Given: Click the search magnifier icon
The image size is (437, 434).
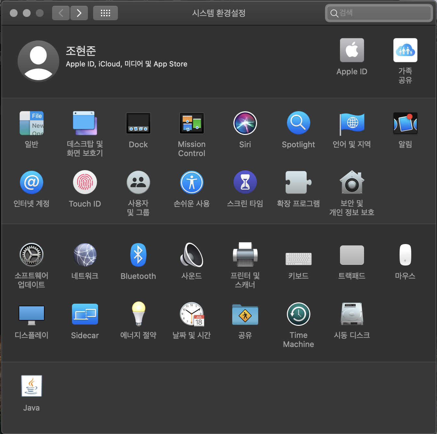Looking at the screenshot, I should (334, 13).
